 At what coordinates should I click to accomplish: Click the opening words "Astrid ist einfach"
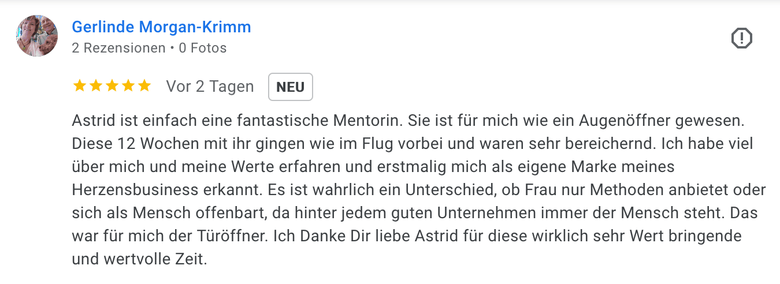[x=124, y=122]
